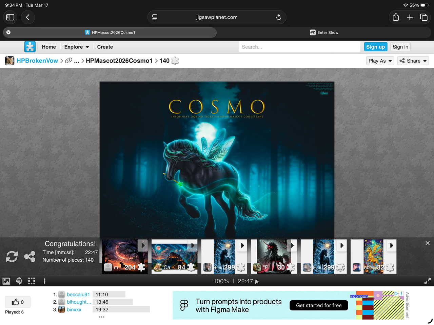Open the 32-piece golden pegasus puzzle
This screenshot has width=434, height=325.
tap(373, 256)
